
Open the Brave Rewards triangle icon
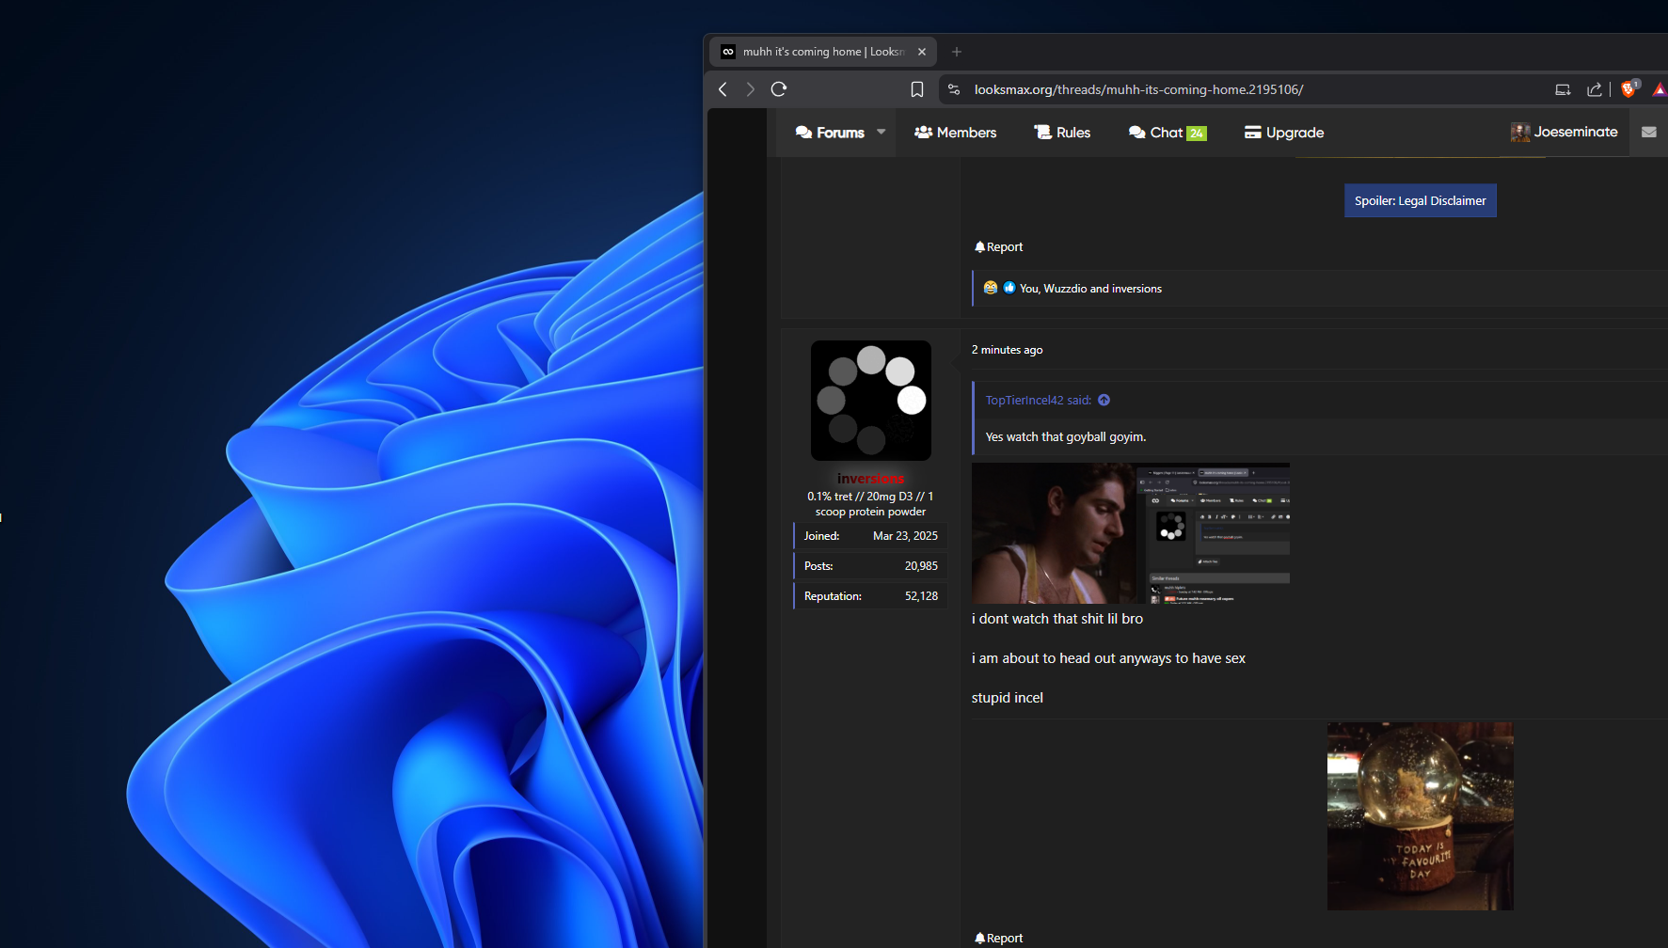click(x=1660, y=89)
